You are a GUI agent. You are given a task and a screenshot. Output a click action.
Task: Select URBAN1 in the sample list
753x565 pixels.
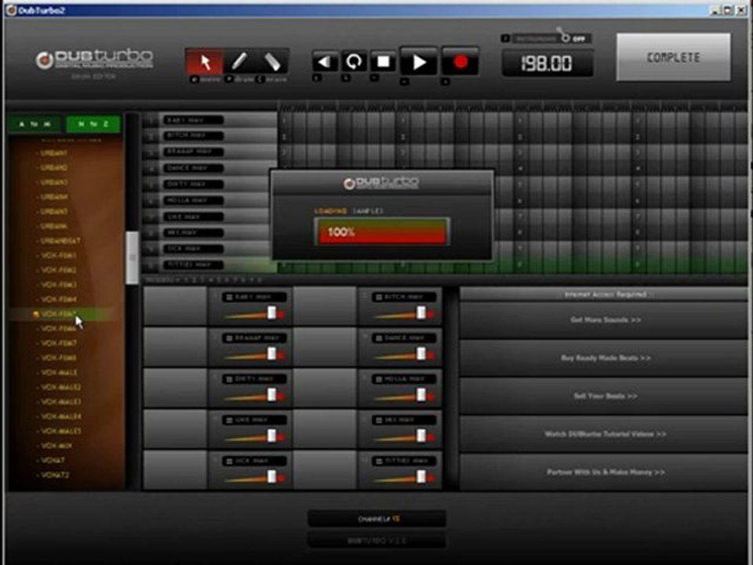(x=54, y=153)
